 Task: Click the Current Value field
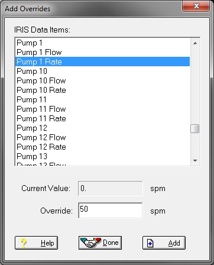(111, 189)
